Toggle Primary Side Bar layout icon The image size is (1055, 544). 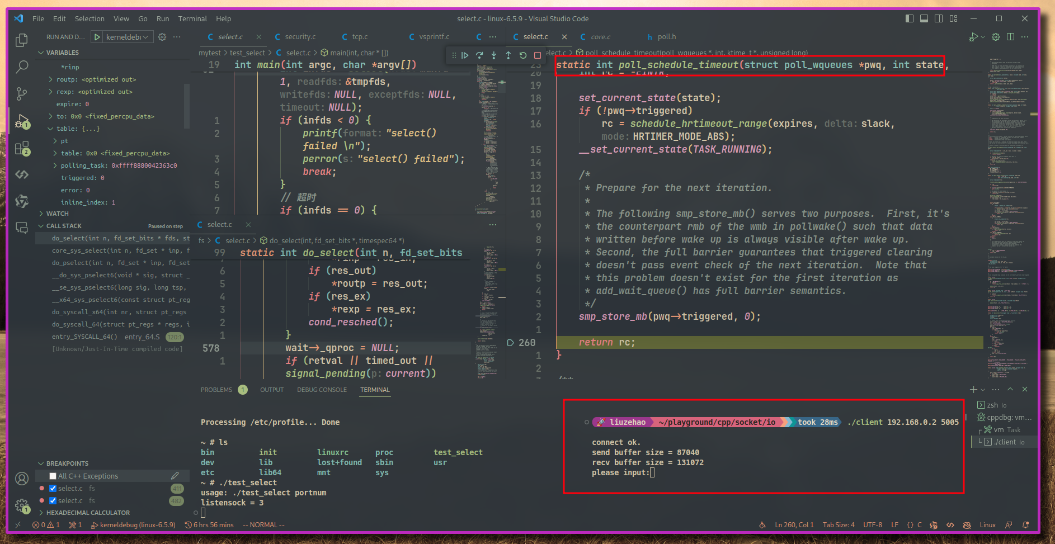(910, 18)
